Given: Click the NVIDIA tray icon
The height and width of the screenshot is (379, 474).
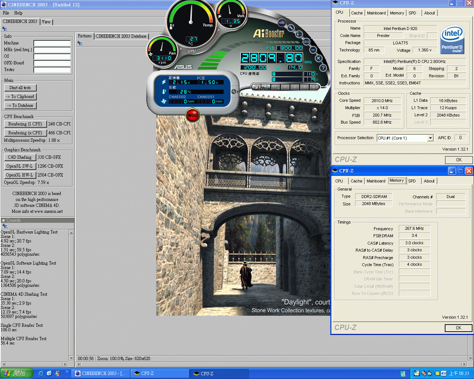Looking at the screenshot, I should [x=437, y=373].
